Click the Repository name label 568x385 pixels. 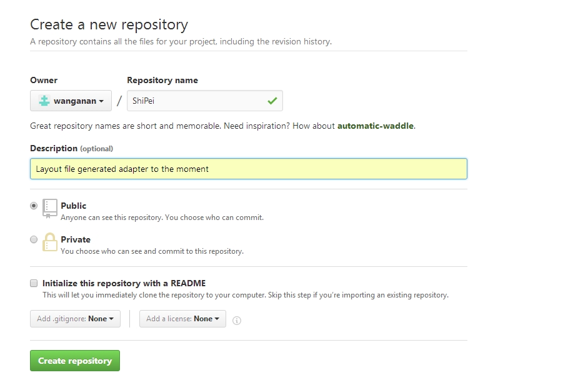click(162, 80)
